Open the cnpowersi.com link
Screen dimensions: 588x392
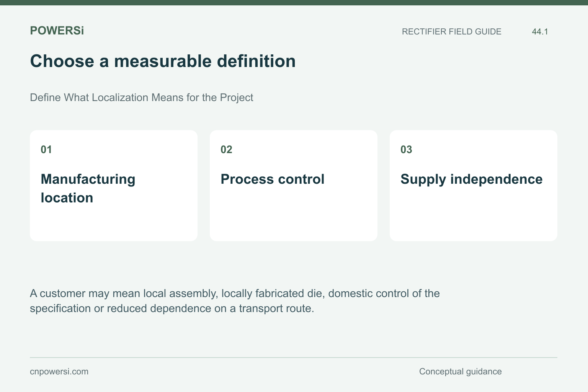(x=59, y=372)
